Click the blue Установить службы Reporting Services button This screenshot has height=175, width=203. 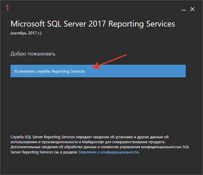98,71
